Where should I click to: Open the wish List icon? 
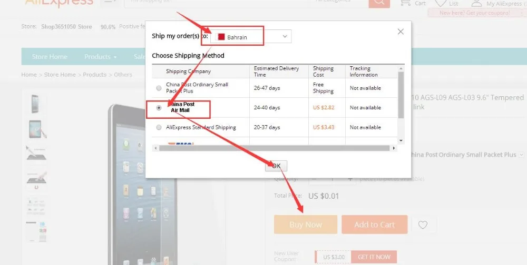click(x=446, y=3)
